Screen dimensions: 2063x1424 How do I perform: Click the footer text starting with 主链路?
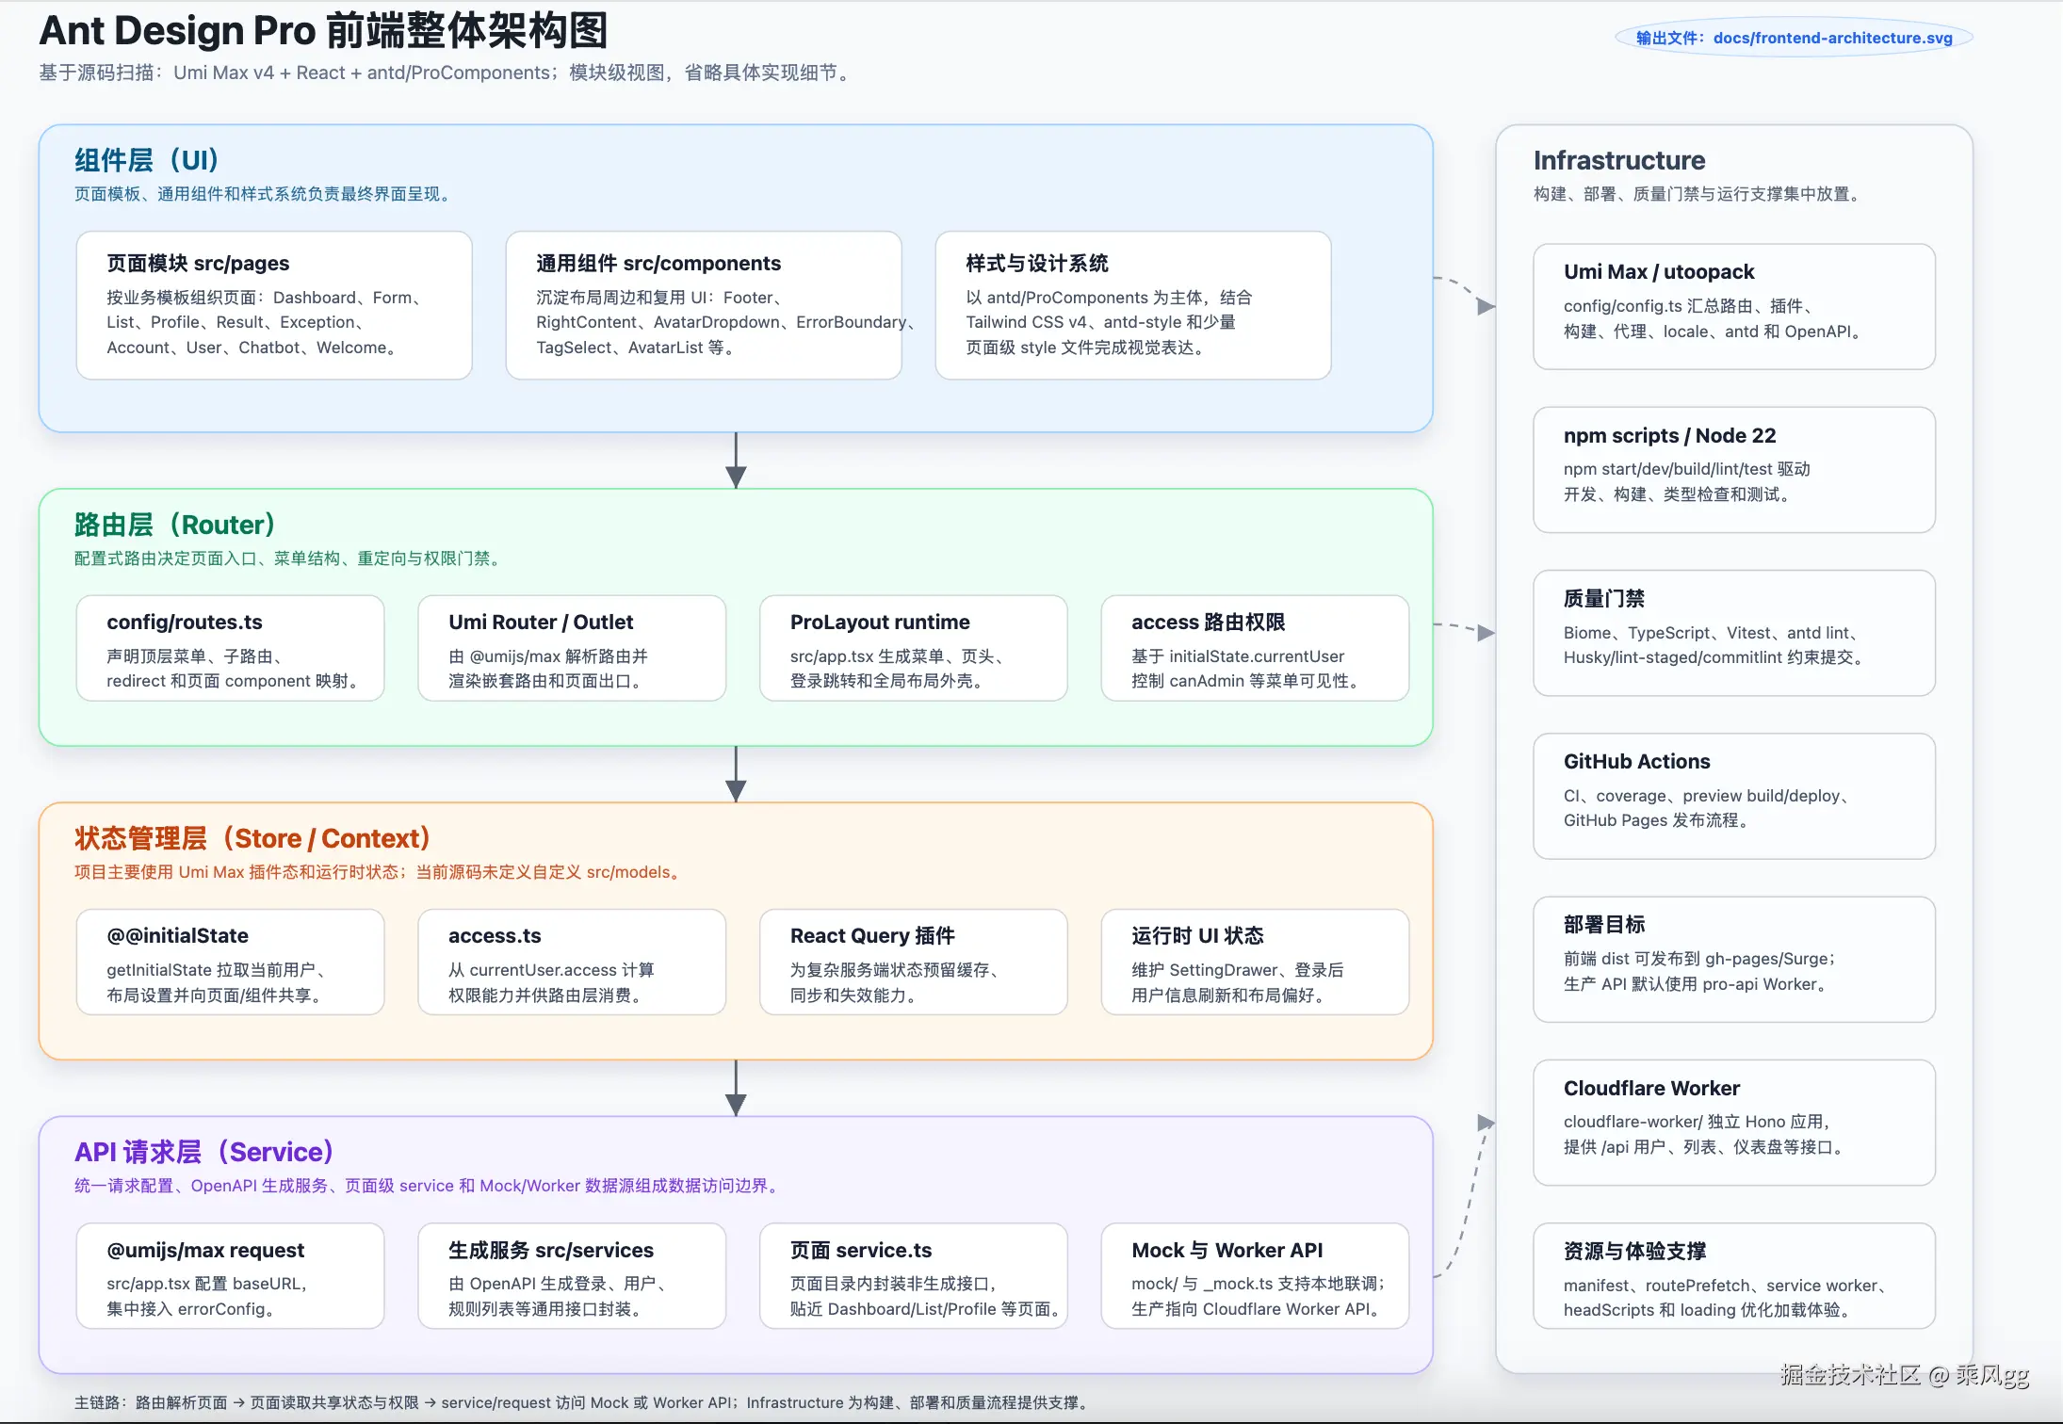click(x=583, y=1402)
